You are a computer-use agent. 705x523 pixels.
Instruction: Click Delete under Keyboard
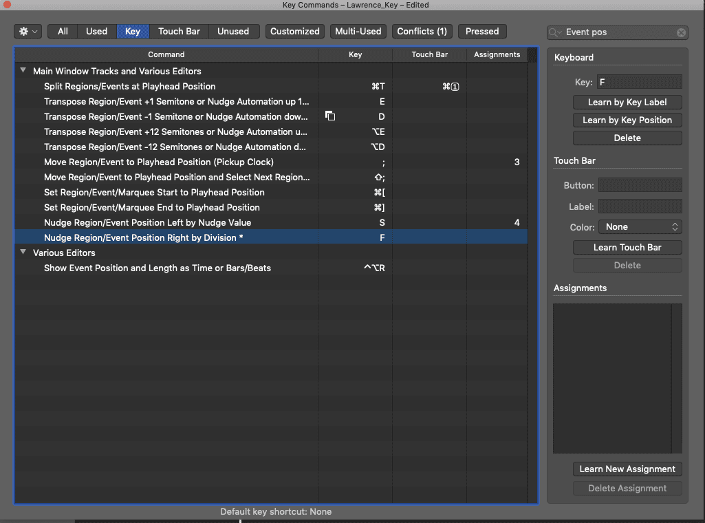point(627,138)
